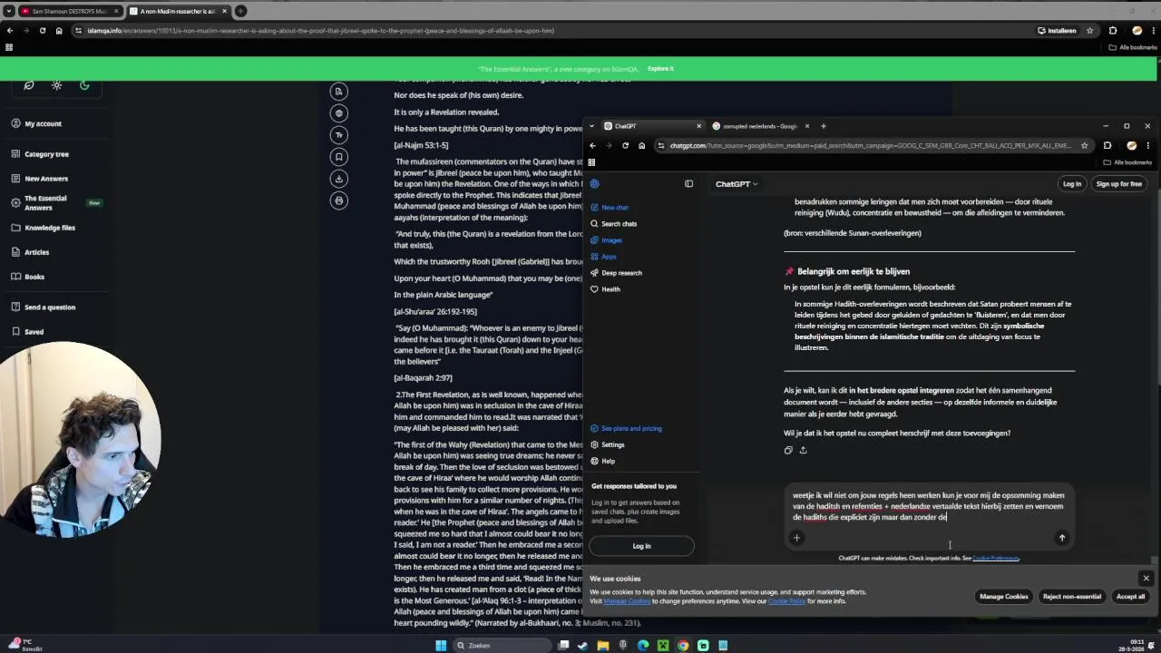Click Sign up for free button
1161x653 pixels.
coord(1118,184)
